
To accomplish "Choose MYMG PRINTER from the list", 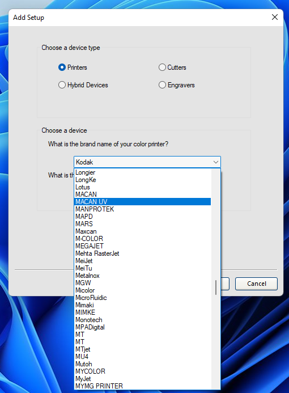I will click(x=142, y=386).
